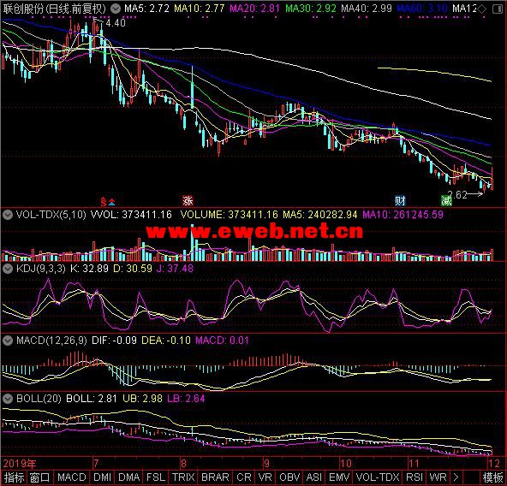Choose the ASI indicator tab

click(x=314, y=477)
